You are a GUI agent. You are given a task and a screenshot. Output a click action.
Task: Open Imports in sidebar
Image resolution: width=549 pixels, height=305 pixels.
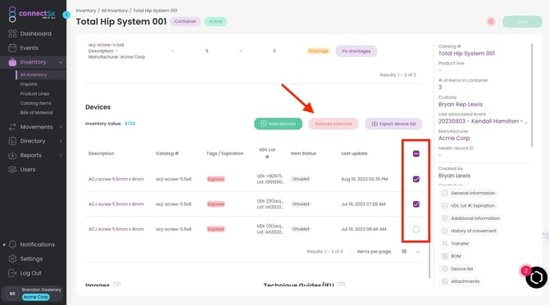click(29, 84)
